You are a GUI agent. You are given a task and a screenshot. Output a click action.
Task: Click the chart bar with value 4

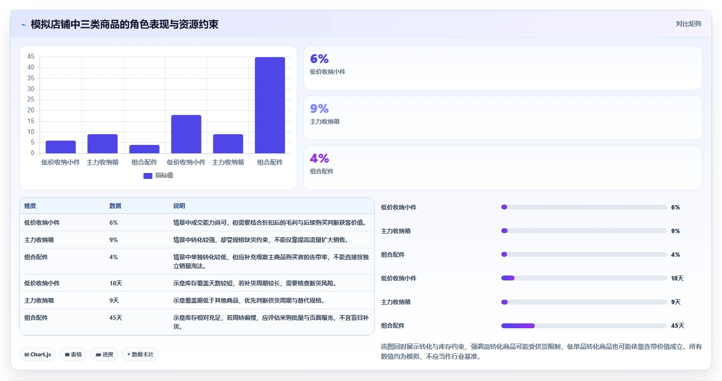coord(145,149)
